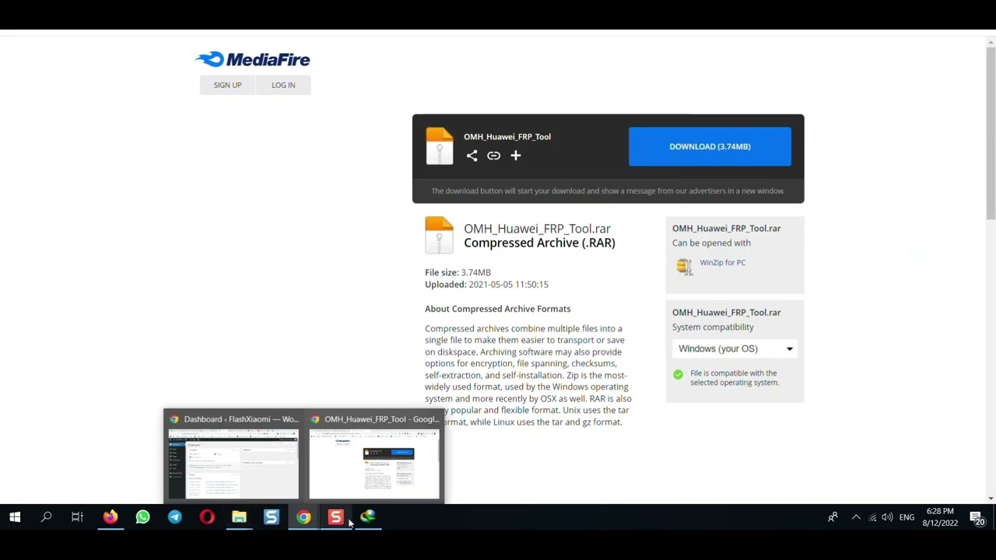Click the 'System compatibility' label
The width and height of the screenshot is (996, 560).
point(713,327)
